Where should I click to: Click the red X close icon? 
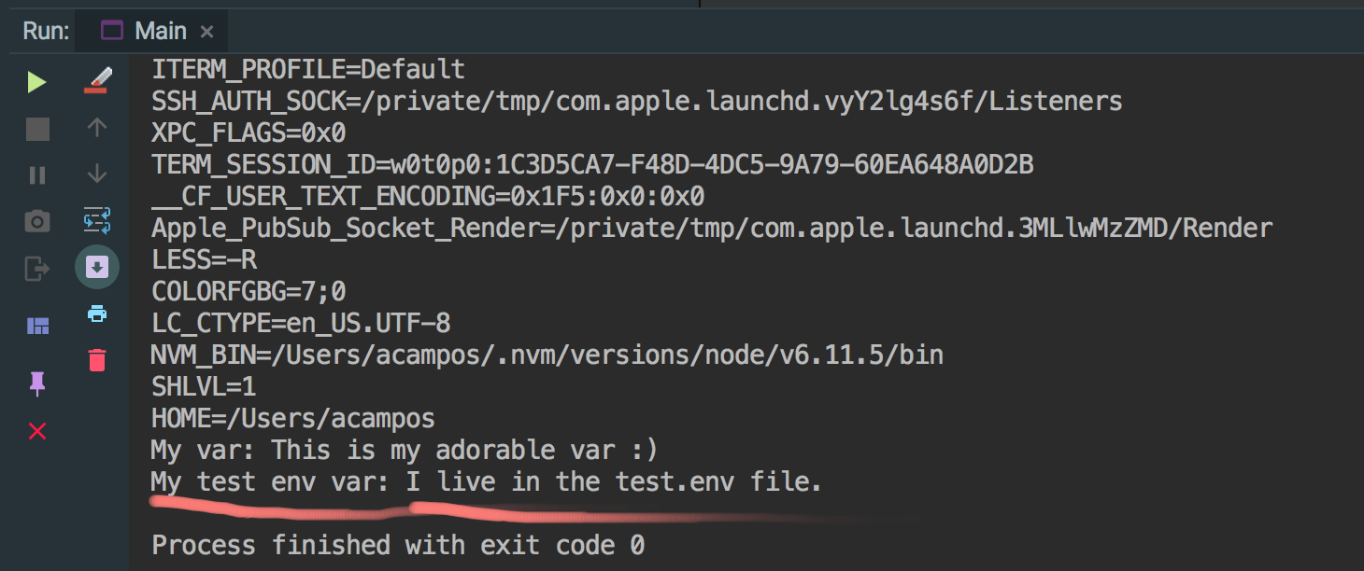(36, 431)
